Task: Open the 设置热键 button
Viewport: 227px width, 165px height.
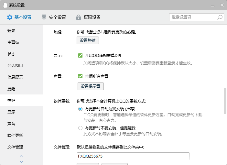Action: point(88,40)
